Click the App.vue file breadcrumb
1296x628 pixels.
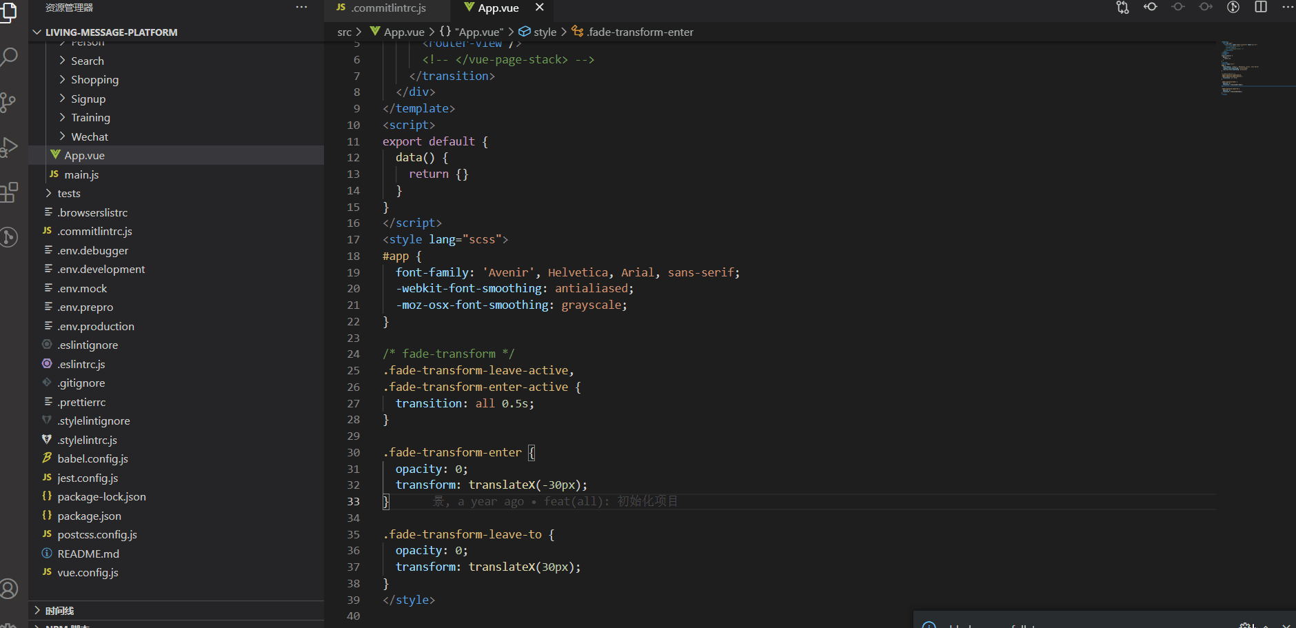tap(398, 32)
